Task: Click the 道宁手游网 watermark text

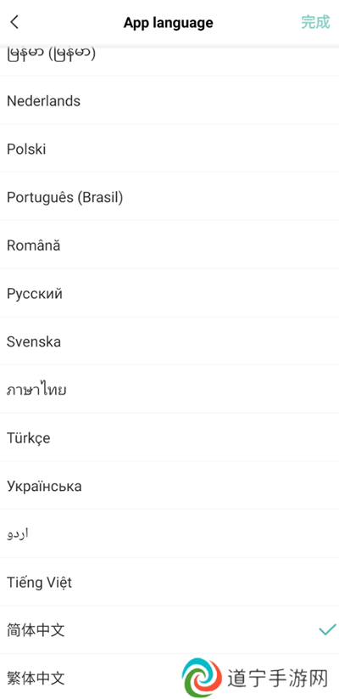Action: pyautogui.click(x=278, y=679)
